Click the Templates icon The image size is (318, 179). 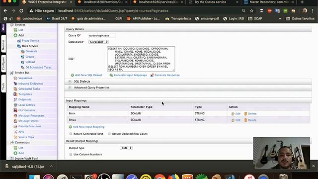(15, 94)
